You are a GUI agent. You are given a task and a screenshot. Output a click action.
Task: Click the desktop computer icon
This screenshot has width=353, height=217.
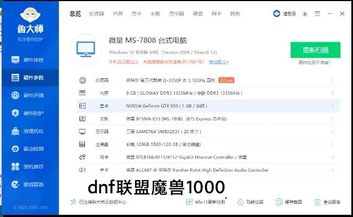tap(85, 50)
